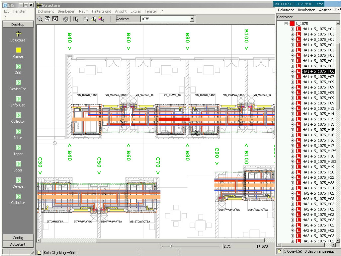The image size is (341, 256).
Task: Select HA1 + S_1075_H13 tree item
Action: [x=318, y=108]
